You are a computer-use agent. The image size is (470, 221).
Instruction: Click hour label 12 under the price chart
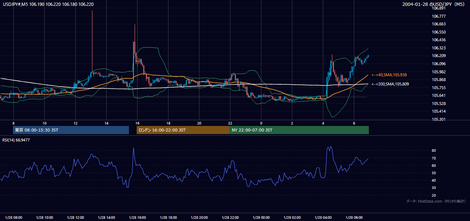[x=75, y=123]
